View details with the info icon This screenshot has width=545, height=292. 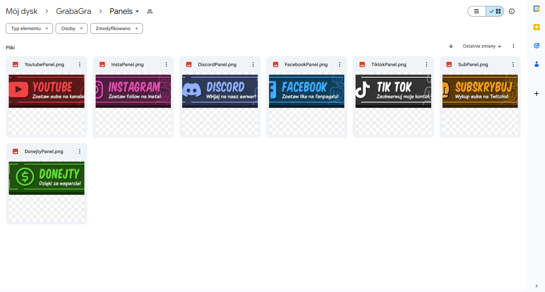pyautogui.click(x=512, y=11)
